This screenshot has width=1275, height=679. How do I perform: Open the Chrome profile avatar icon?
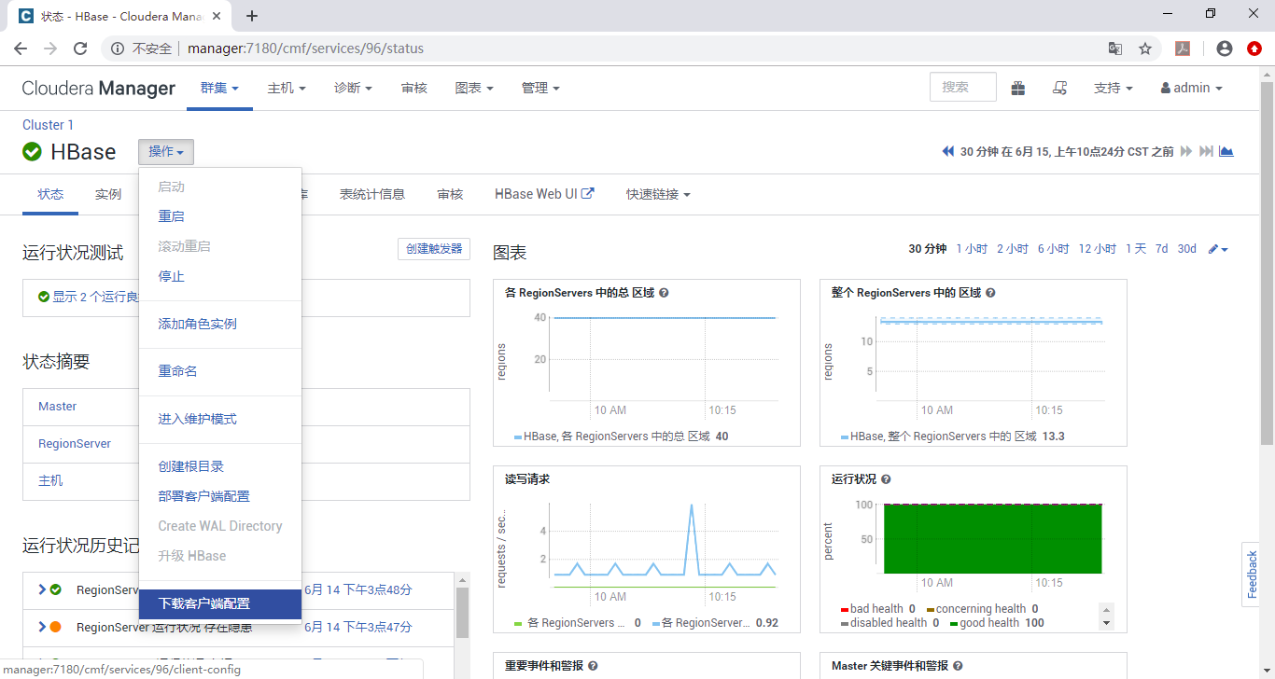click(x=1225, y=48)
